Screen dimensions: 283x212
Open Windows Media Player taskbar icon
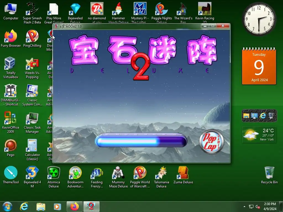click(57, 206)
